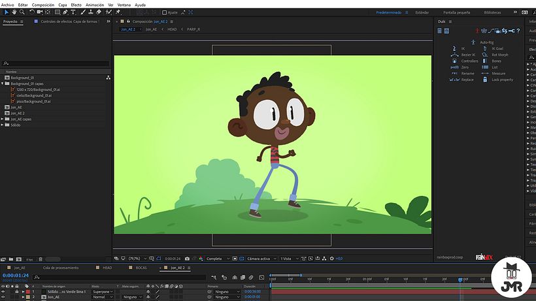
Task: Open the Efecto menu
Action: [76, 5]
